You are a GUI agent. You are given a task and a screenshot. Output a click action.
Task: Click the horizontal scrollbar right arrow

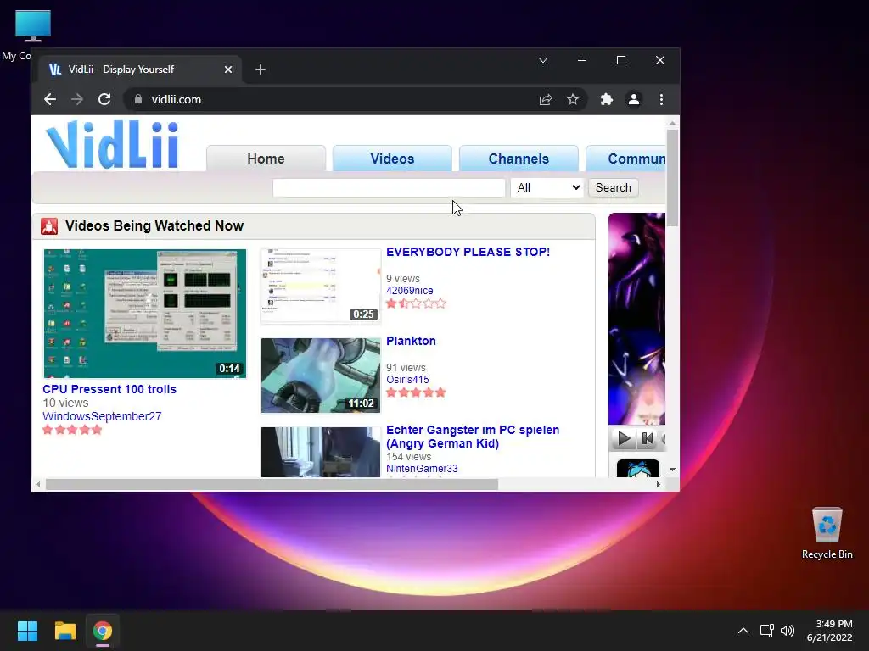click(x=658, y=484)
